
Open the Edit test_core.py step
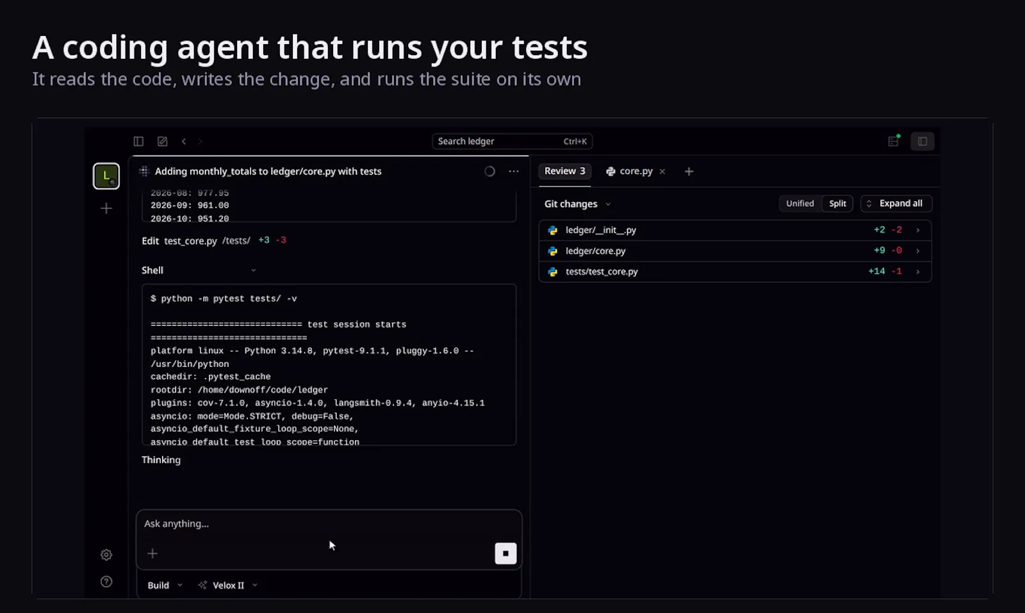coord(214,241)
